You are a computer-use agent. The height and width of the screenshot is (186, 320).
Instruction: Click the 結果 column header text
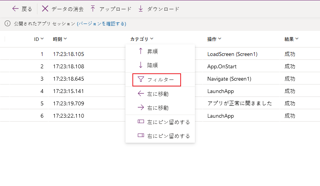289,39
